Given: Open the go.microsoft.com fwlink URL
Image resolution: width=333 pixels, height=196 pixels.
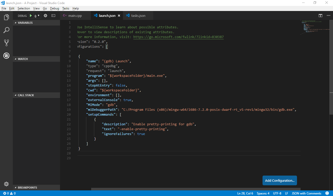Looking at the screenshot, I should tap(179, 37).
